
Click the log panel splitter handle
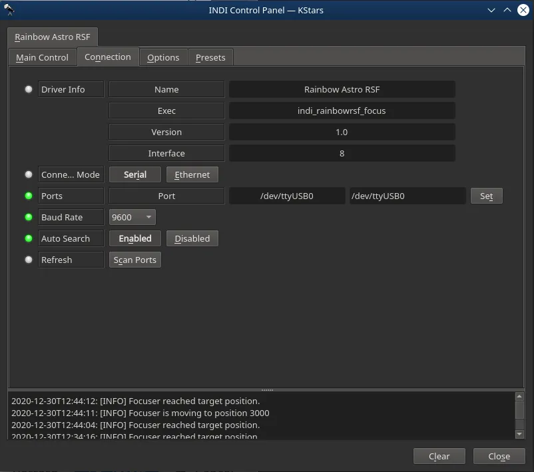[267, 389]
